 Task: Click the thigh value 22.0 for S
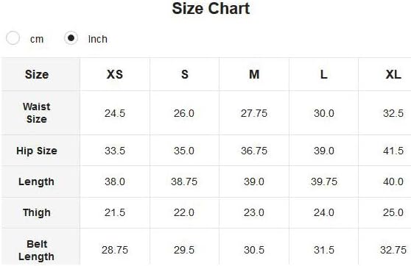(184, 212)
